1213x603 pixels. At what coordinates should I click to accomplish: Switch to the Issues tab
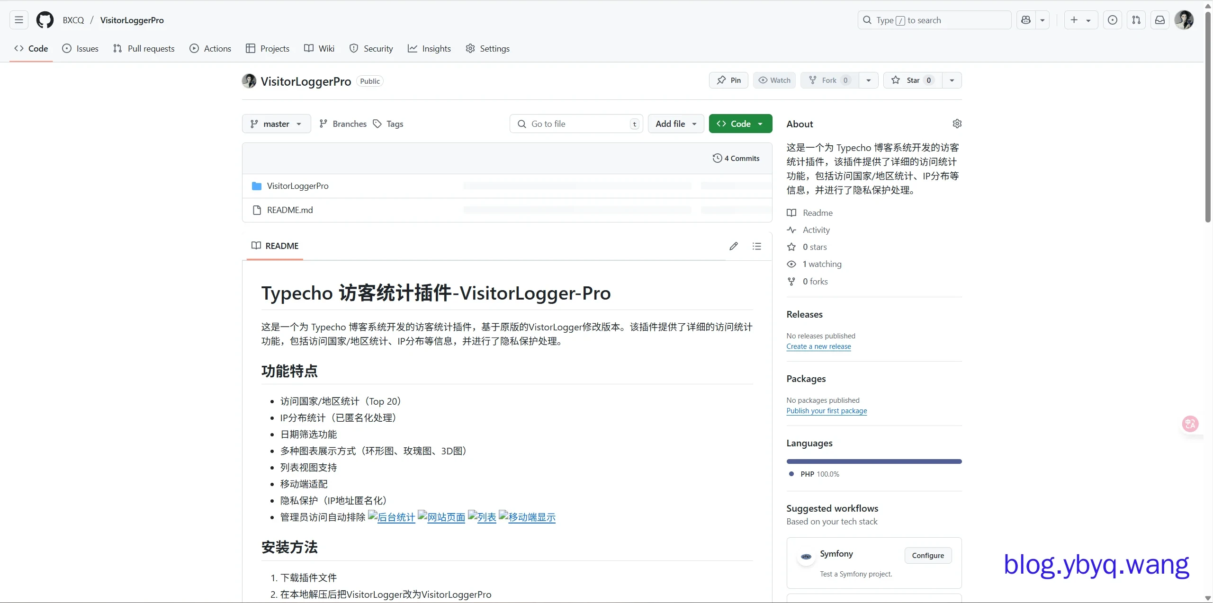click(81, 48)
